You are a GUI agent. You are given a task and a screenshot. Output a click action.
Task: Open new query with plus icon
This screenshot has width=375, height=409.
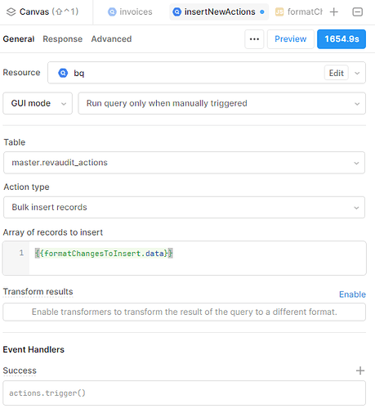(x=333, y=12)
